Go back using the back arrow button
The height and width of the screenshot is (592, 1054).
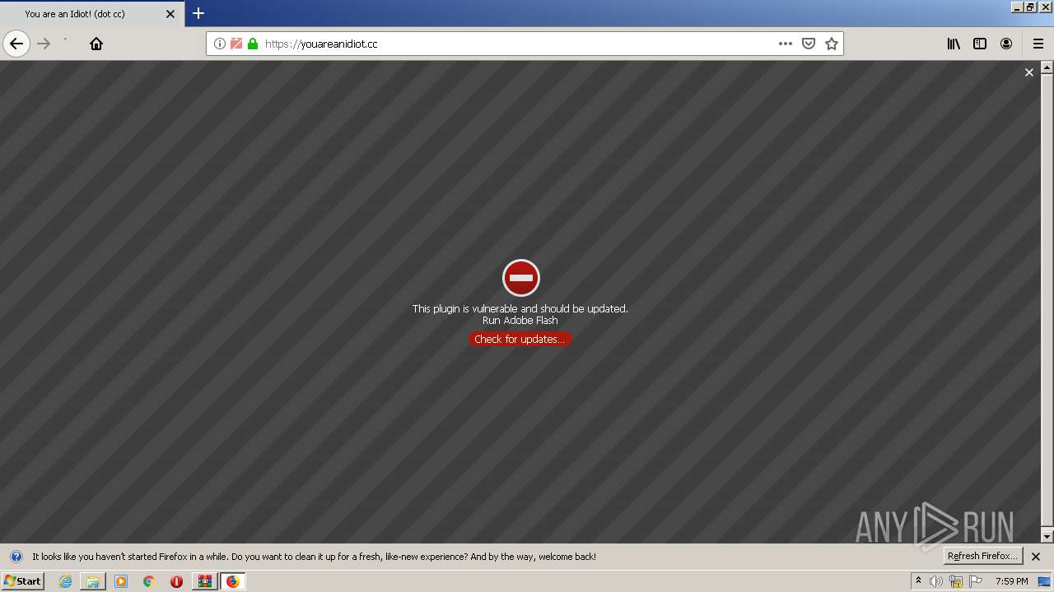pos(16,44)
